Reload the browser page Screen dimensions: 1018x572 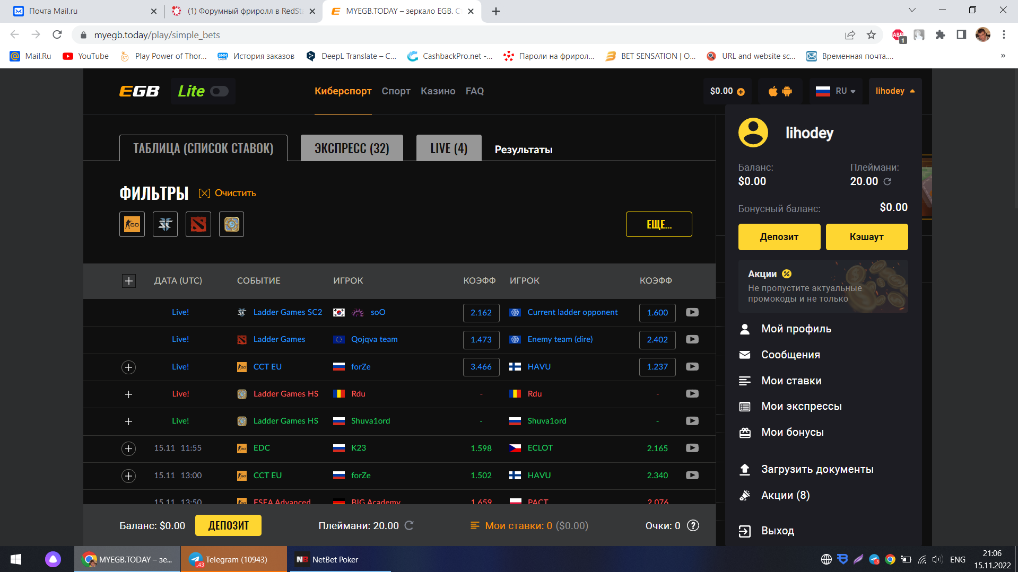[57, 35]
